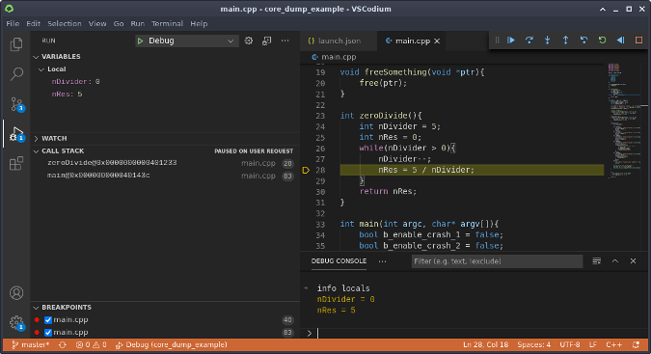Toggle the breakpoint checkbox for line 40

click(48, 320)
